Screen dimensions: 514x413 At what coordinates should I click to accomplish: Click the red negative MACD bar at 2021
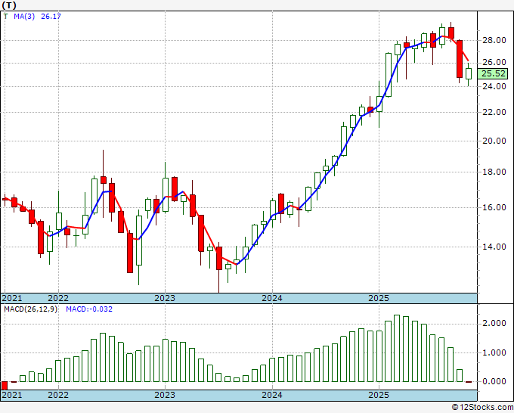[x=5, y=386]
